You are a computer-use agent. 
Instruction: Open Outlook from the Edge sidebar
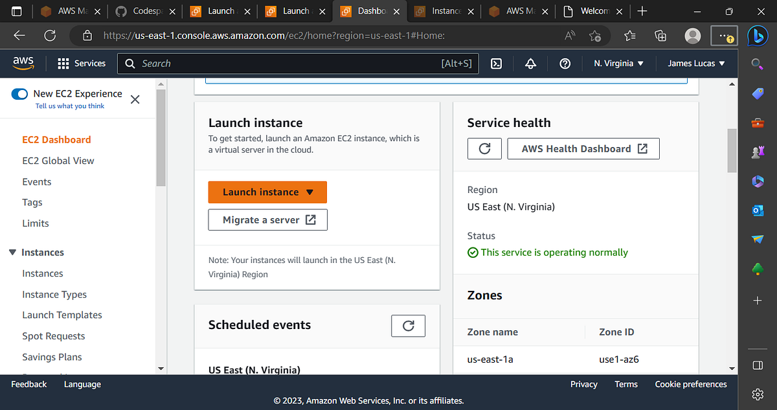(758, 210)
